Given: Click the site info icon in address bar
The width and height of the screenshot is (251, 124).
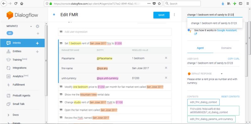Looking at the screenshot, I should 47,3.
